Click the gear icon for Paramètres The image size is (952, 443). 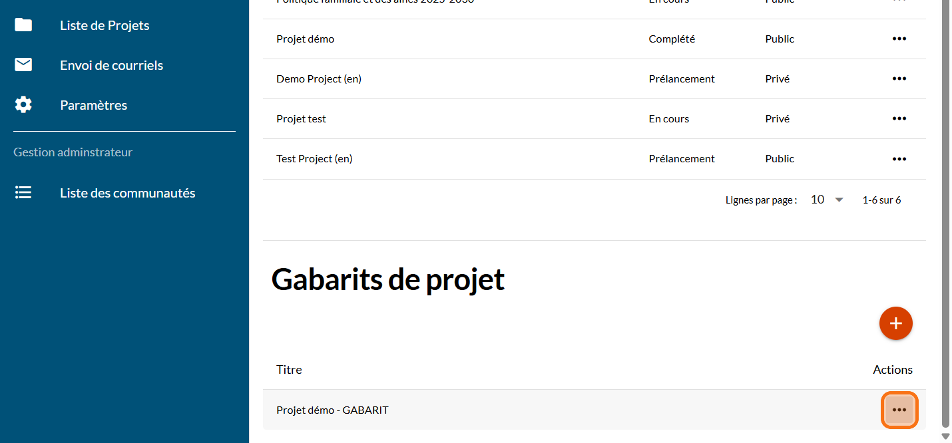(23, 105)
